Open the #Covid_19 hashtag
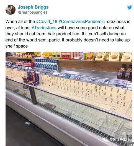 pos(47,22)
